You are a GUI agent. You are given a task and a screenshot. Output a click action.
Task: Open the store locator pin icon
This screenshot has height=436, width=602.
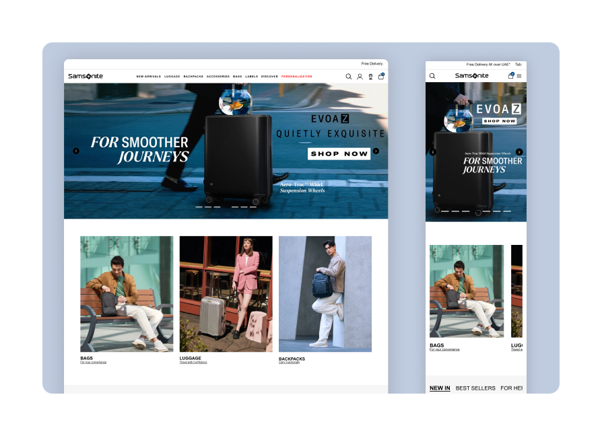[x=370, y=77]
